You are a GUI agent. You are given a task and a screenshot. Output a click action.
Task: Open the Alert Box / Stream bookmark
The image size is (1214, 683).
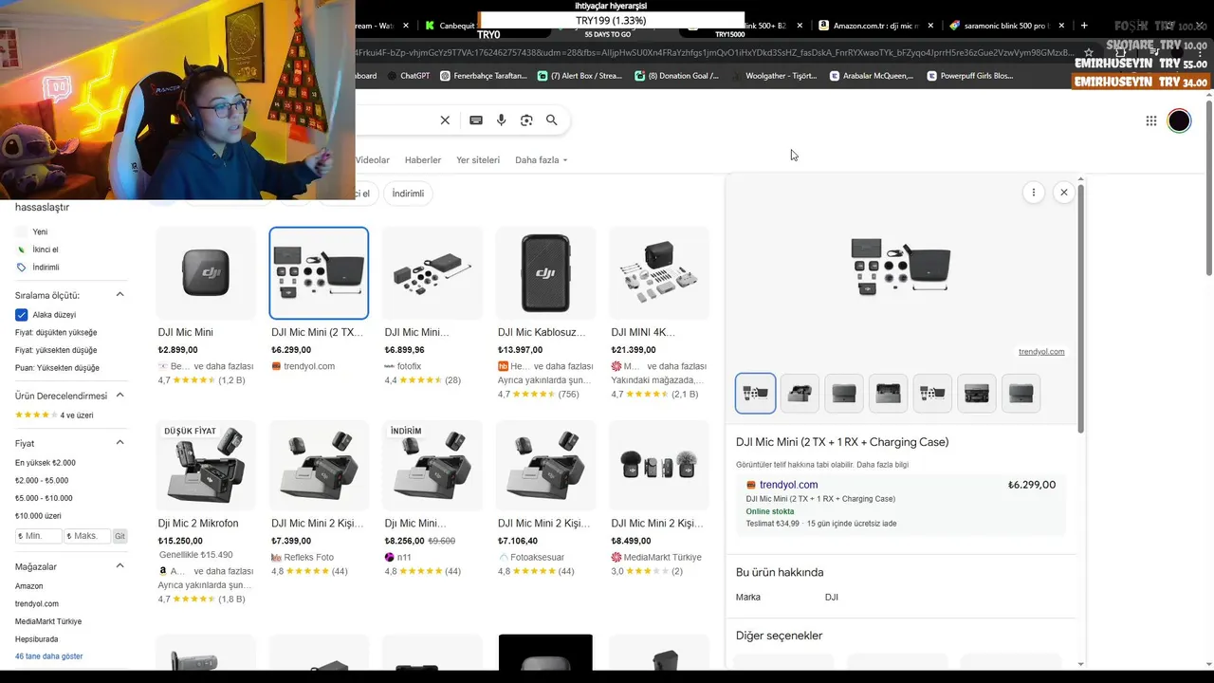click(579, 76)
